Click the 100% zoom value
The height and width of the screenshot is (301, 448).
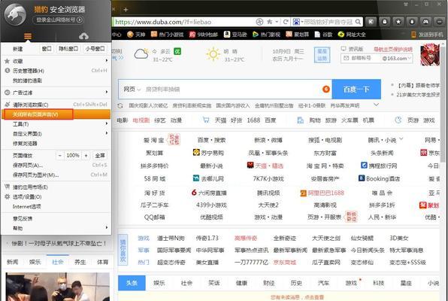73,155
